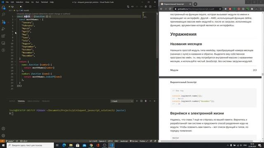
Task: Switch to the PROBLEMS panel tab
Action: pos(46,101)
